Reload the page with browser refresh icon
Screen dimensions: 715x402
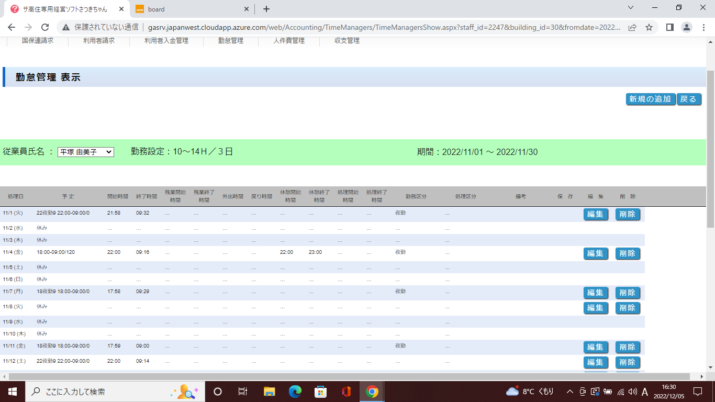click(45, 27)
